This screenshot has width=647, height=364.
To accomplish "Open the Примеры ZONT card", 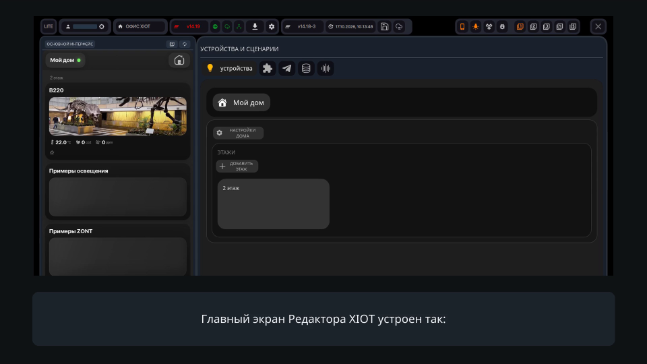I will click(117, 251).
